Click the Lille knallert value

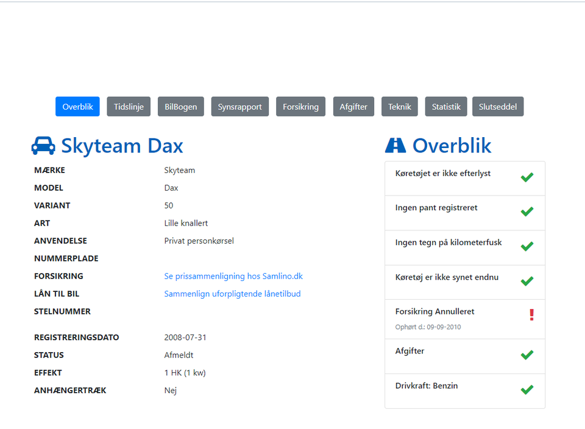186,223
